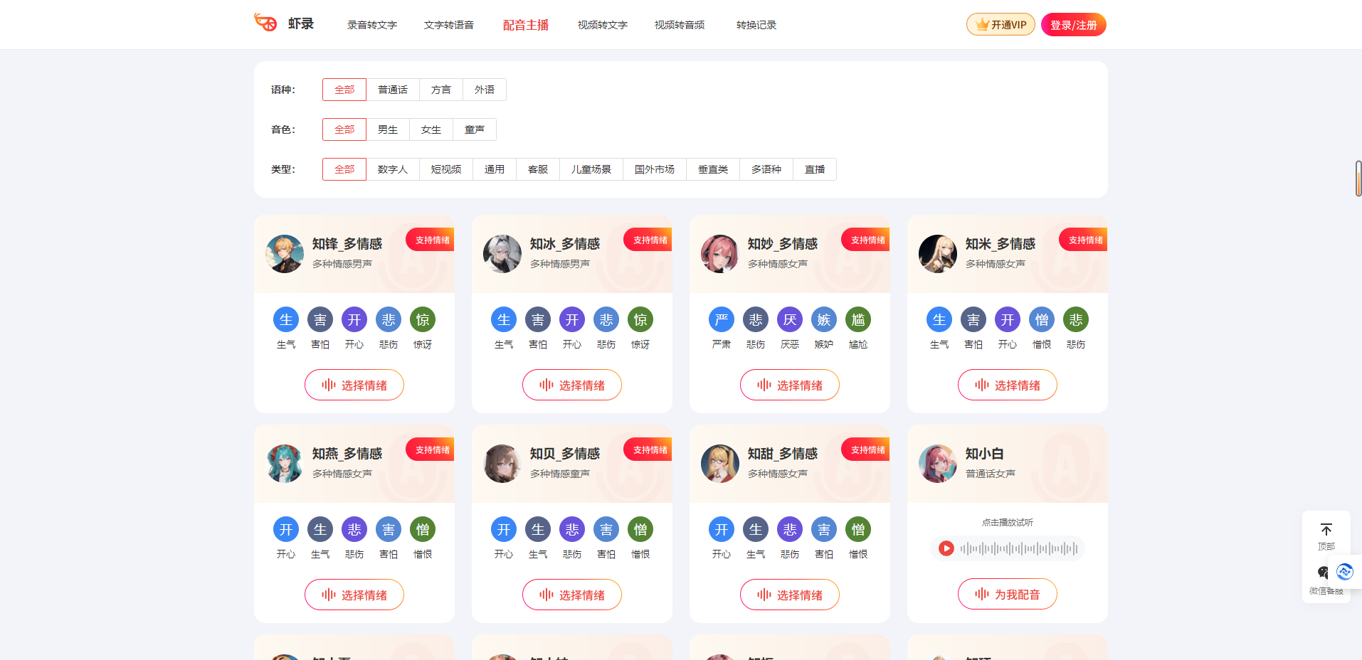Image resolution: width=1362 pixels, height=660 pixels.
Task: Click 开心 emotion icon on 知燕_多情感 card
Action: click(286, 530)
